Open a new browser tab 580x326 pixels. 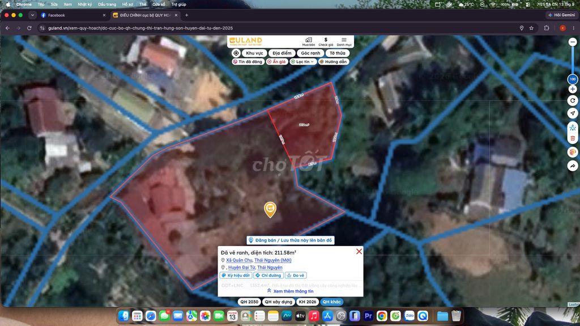click(186, 15)
